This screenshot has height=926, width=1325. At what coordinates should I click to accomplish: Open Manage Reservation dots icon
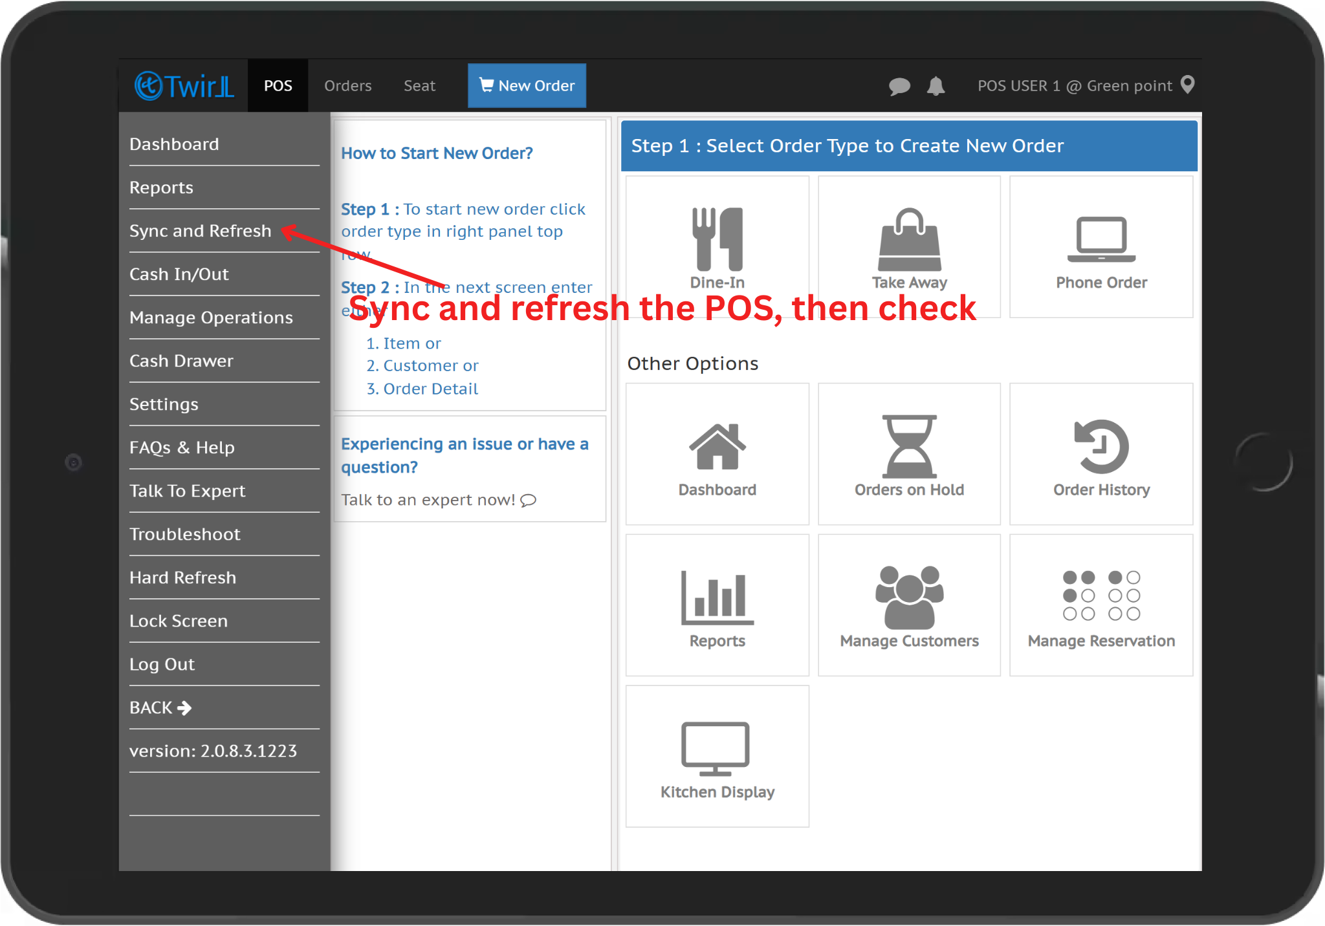1101,596
